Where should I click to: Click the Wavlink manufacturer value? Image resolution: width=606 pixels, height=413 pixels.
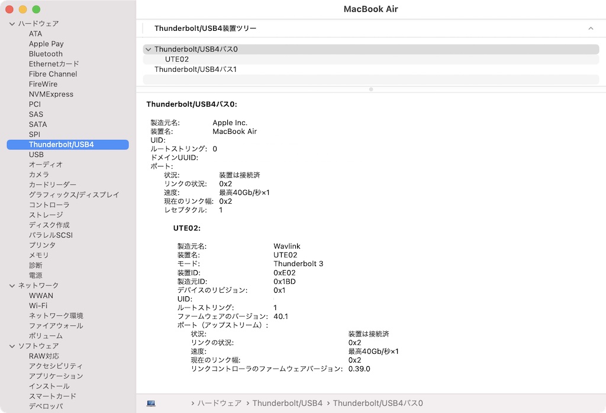(x=287, y=246)
